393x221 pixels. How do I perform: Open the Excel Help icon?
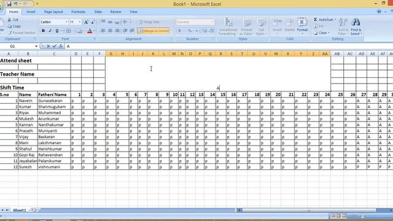click(379, 12)
